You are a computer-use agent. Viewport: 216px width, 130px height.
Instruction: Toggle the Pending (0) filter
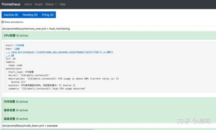coord(30,15)
